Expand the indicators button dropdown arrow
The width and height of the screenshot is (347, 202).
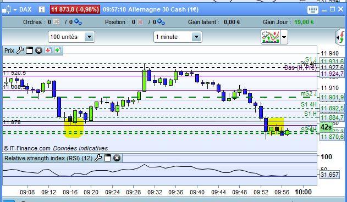[x=284, y=37]
